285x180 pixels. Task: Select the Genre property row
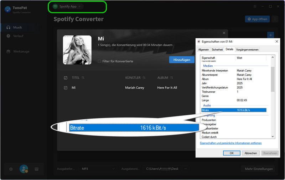[234, 96]
